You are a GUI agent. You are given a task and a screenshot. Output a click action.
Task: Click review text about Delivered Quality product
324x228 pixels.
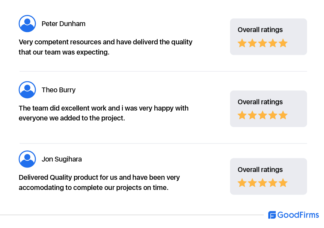tap(99, 182)
